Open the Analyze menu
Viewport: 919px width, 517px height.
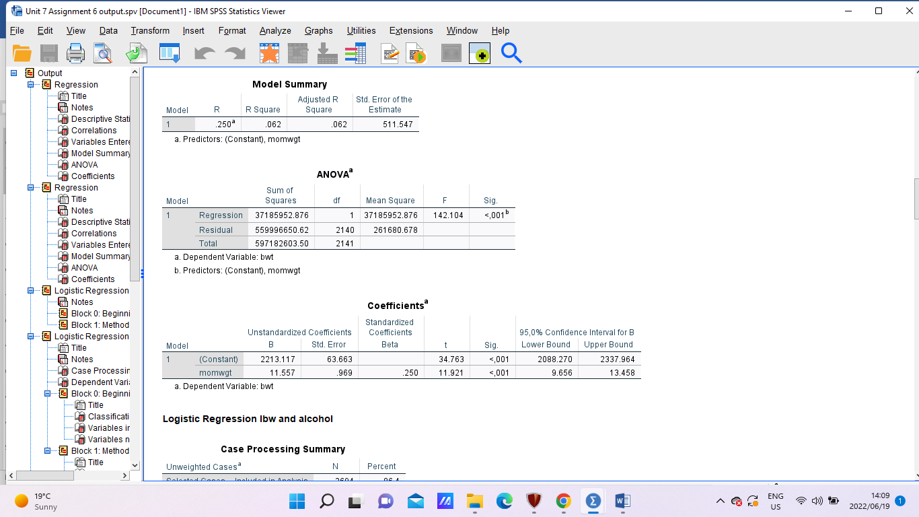(275, 31)
